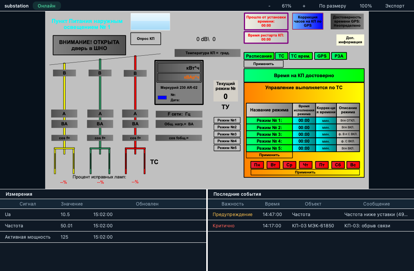Viewport: 414px width, 271px height.
Task: Click the light blue panel near title
Action: click(150, 22)
